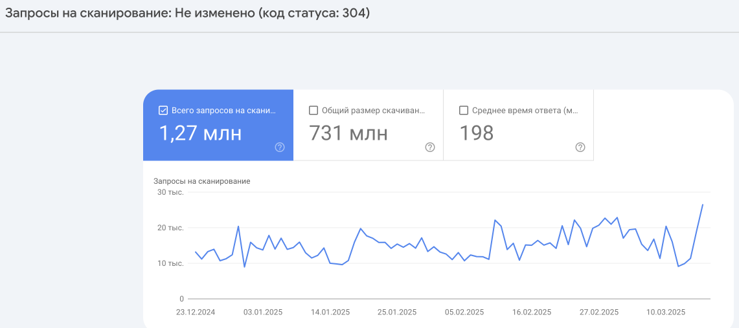Open help icon on total download size card
Screen dimensions: 739x328
(430, 148)
